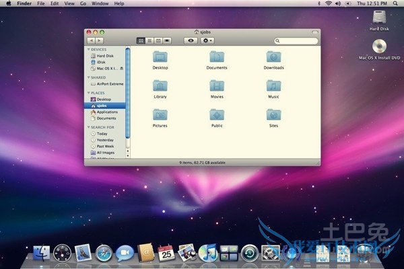The width and height of the screenshot is (404, 269).
Task: Click the back navigation button
Action: (x=91, y=41)
